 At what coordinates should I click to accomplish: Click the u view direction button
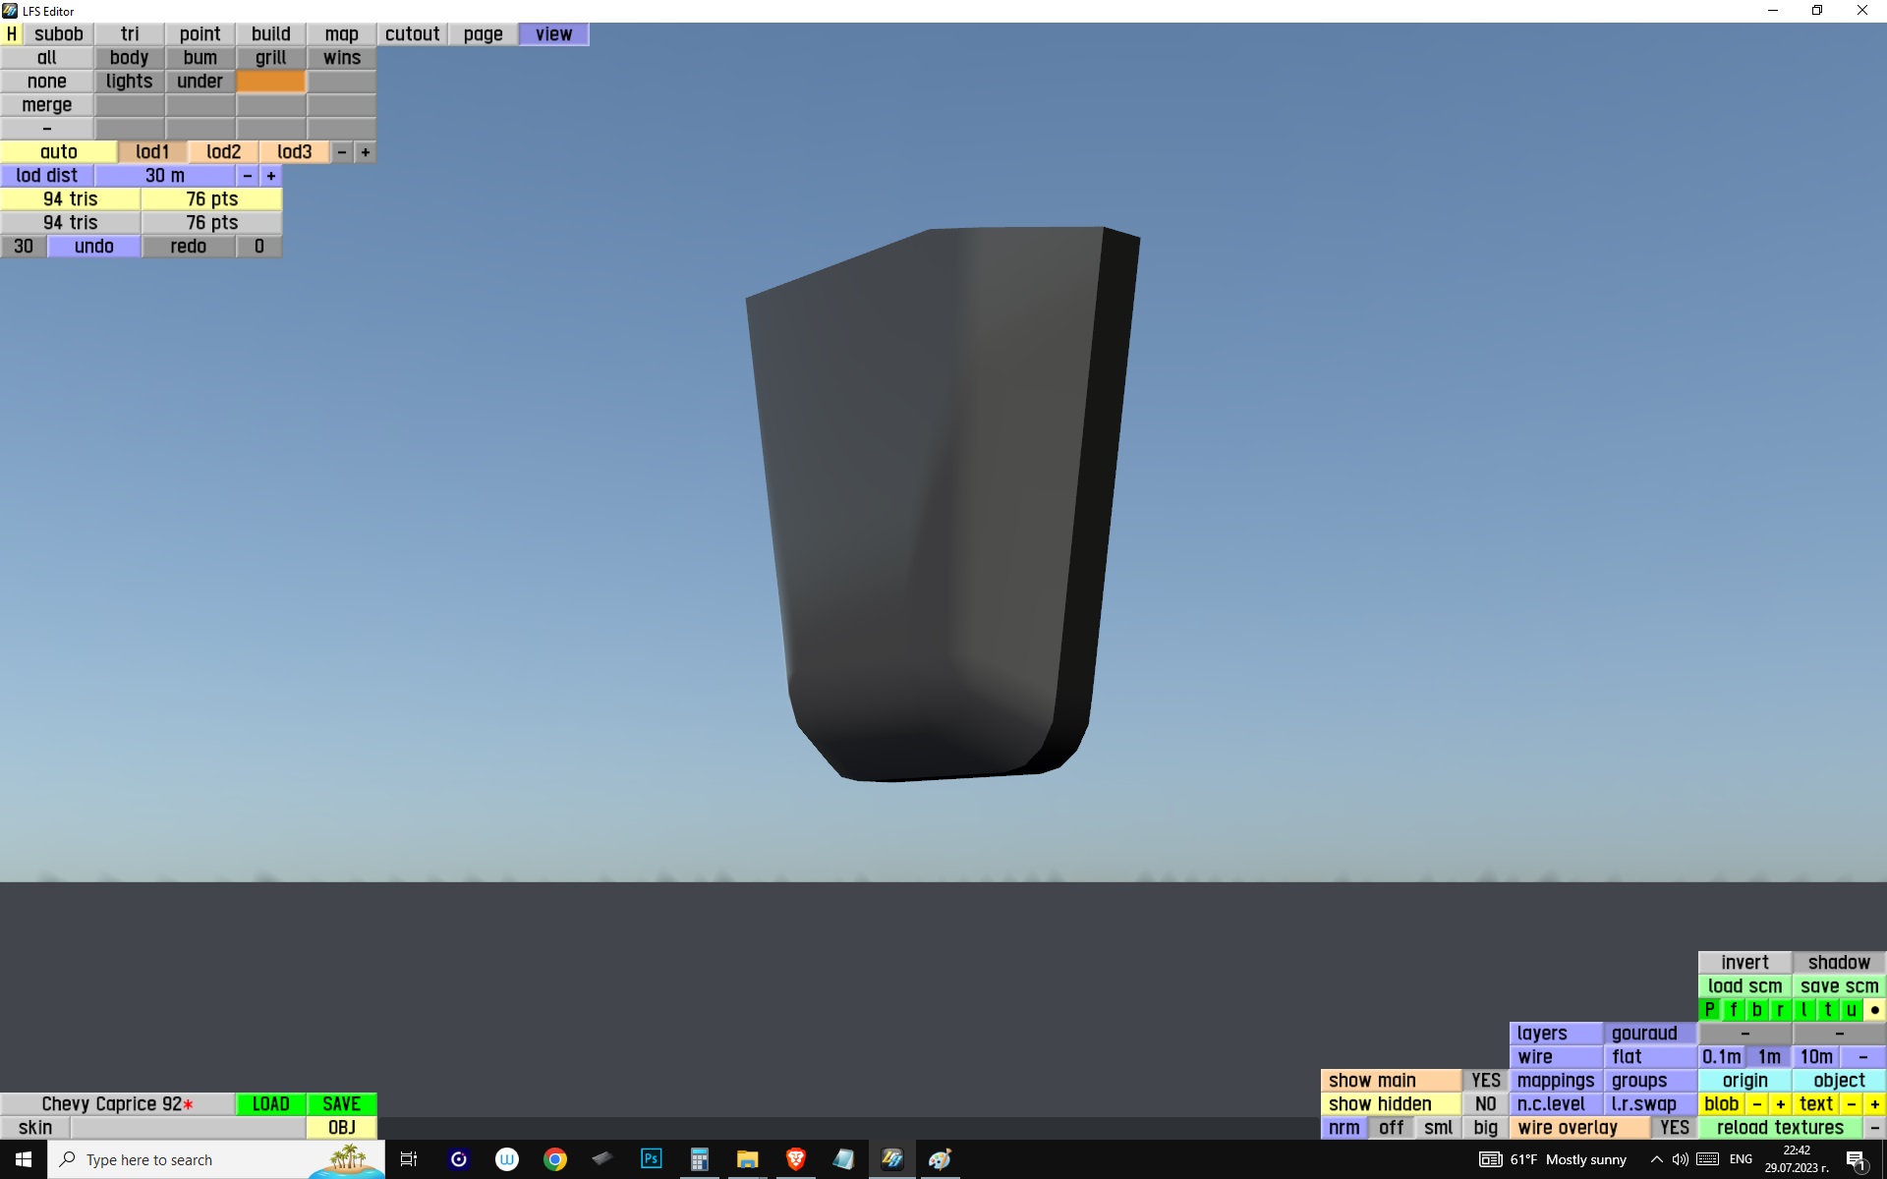pos(1851,1010)
